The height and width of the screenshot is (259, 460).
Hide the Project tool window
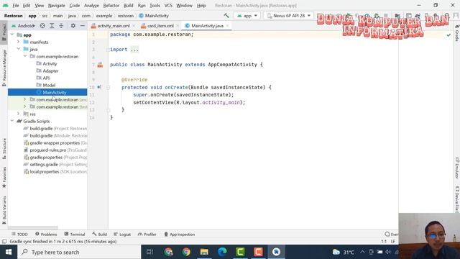[x=83, y=26]
